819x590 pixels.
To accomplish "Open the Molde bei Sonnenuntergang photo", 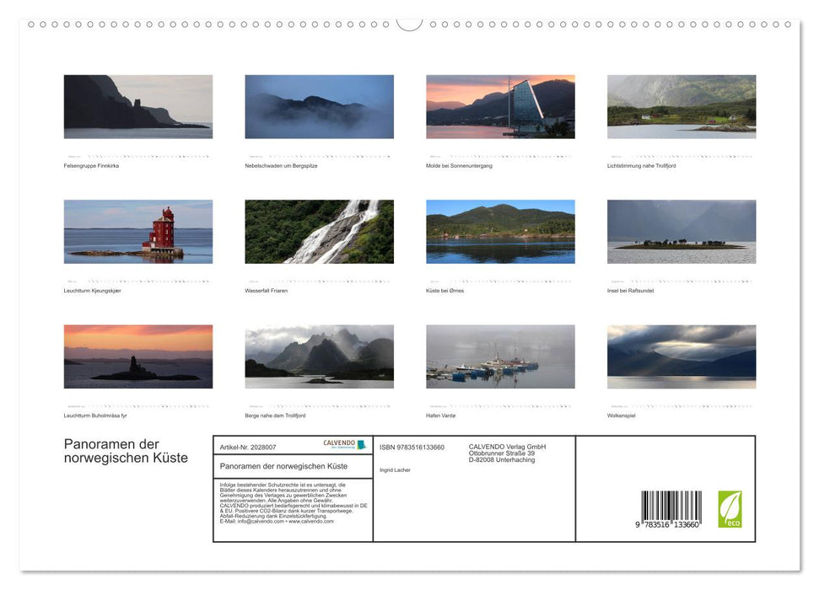I will 499,106.
